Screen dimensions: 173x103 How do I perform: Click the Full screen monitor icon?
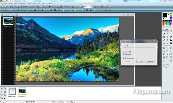[x=109, y=7]
